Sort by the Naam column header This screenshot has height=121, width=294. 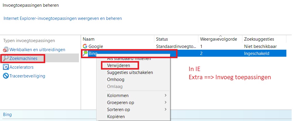click(118, 39)
